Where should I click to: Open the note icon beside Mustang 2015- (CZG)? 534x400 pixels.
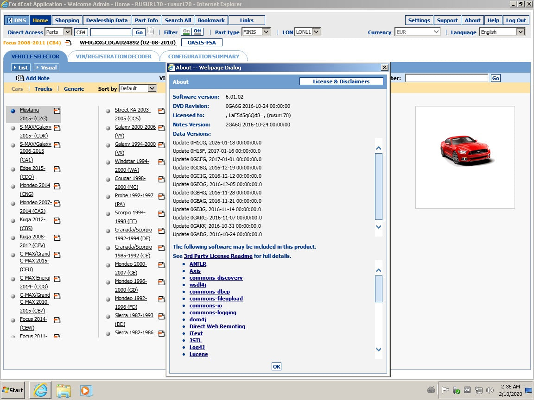(57, 111)
